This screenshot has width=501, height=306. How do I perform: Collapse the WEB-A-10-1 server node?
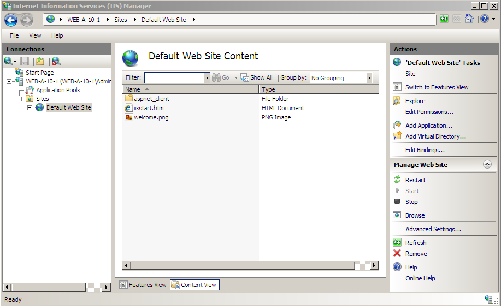[x=9, y=81]
